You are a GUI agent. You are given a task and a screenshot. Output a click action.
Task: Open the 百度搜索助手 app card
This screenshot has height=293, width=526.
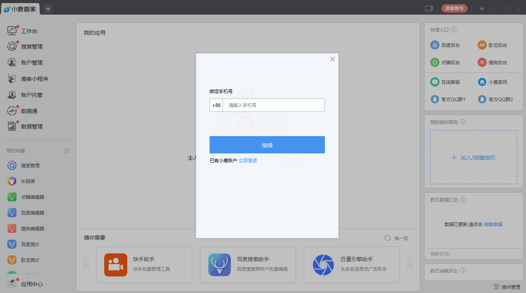point(248,265)
